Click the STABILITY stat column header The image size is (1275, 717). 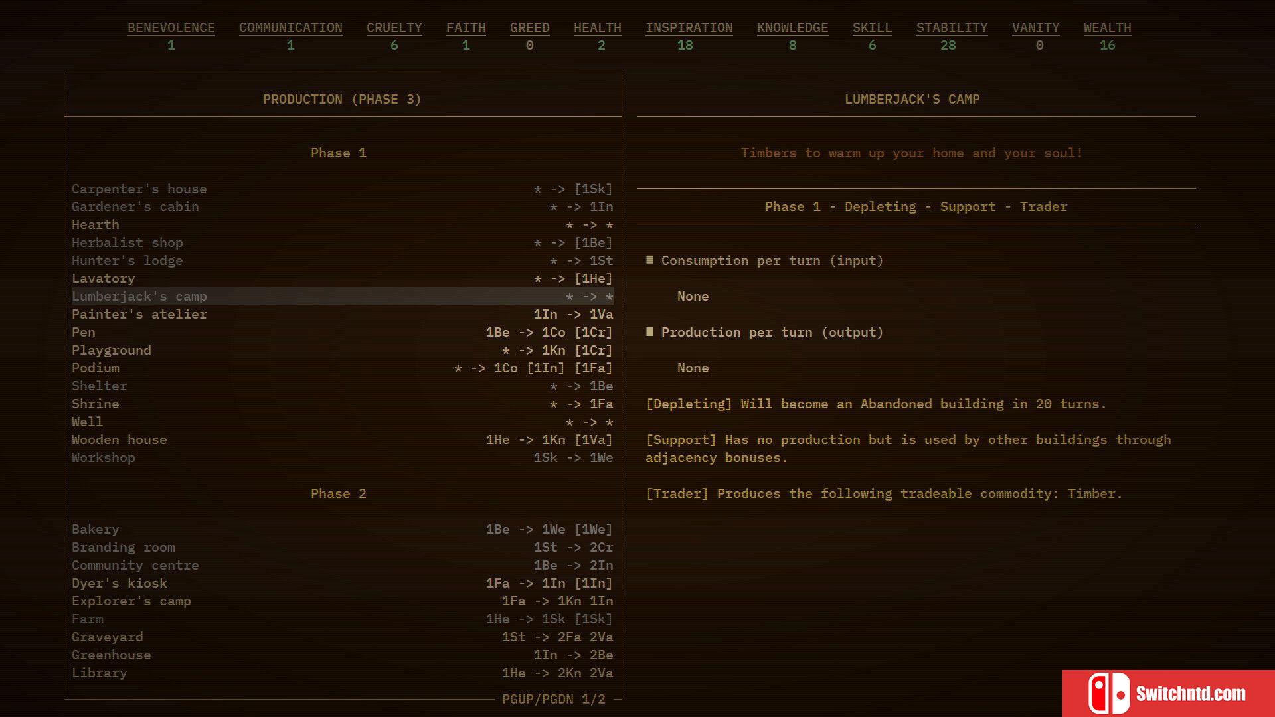tap(952, 27)
